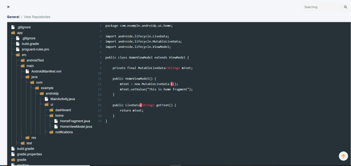Click line number 12 in gutter
Viewport: 351px width, 166px height.
pos(100,84)
